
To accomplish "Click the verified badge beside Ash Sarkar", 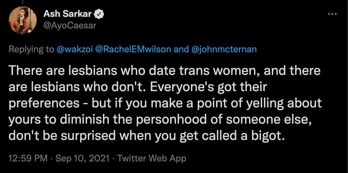I will point(99,14).
